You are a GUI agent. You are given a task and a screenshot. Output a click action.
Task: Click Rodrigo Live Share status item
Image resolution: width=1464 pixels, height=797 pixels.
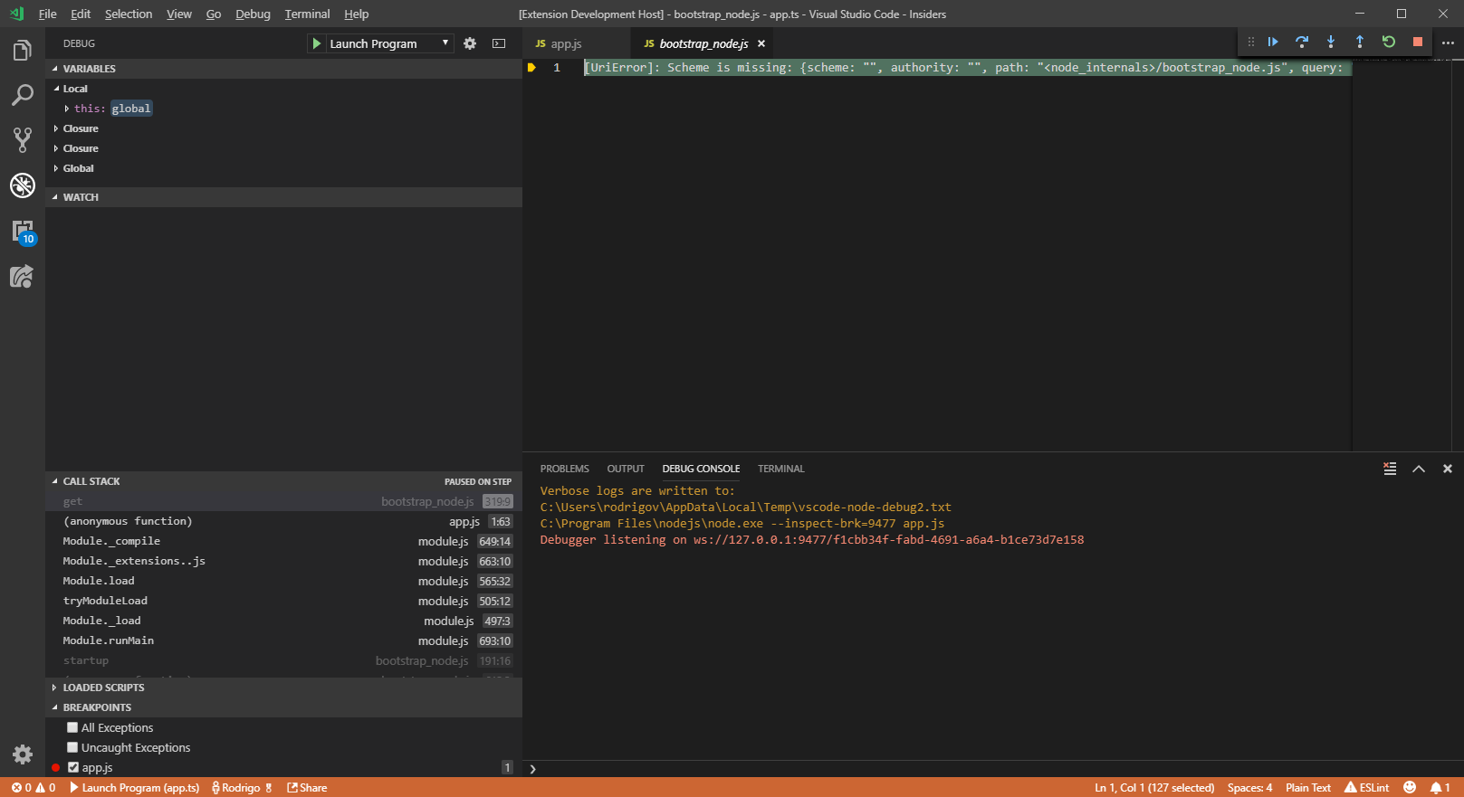242,788
